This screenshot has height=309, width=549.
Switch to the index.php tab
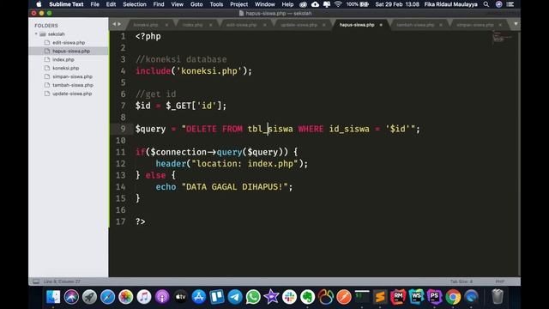pyautogui.click(x=192, y=25)
